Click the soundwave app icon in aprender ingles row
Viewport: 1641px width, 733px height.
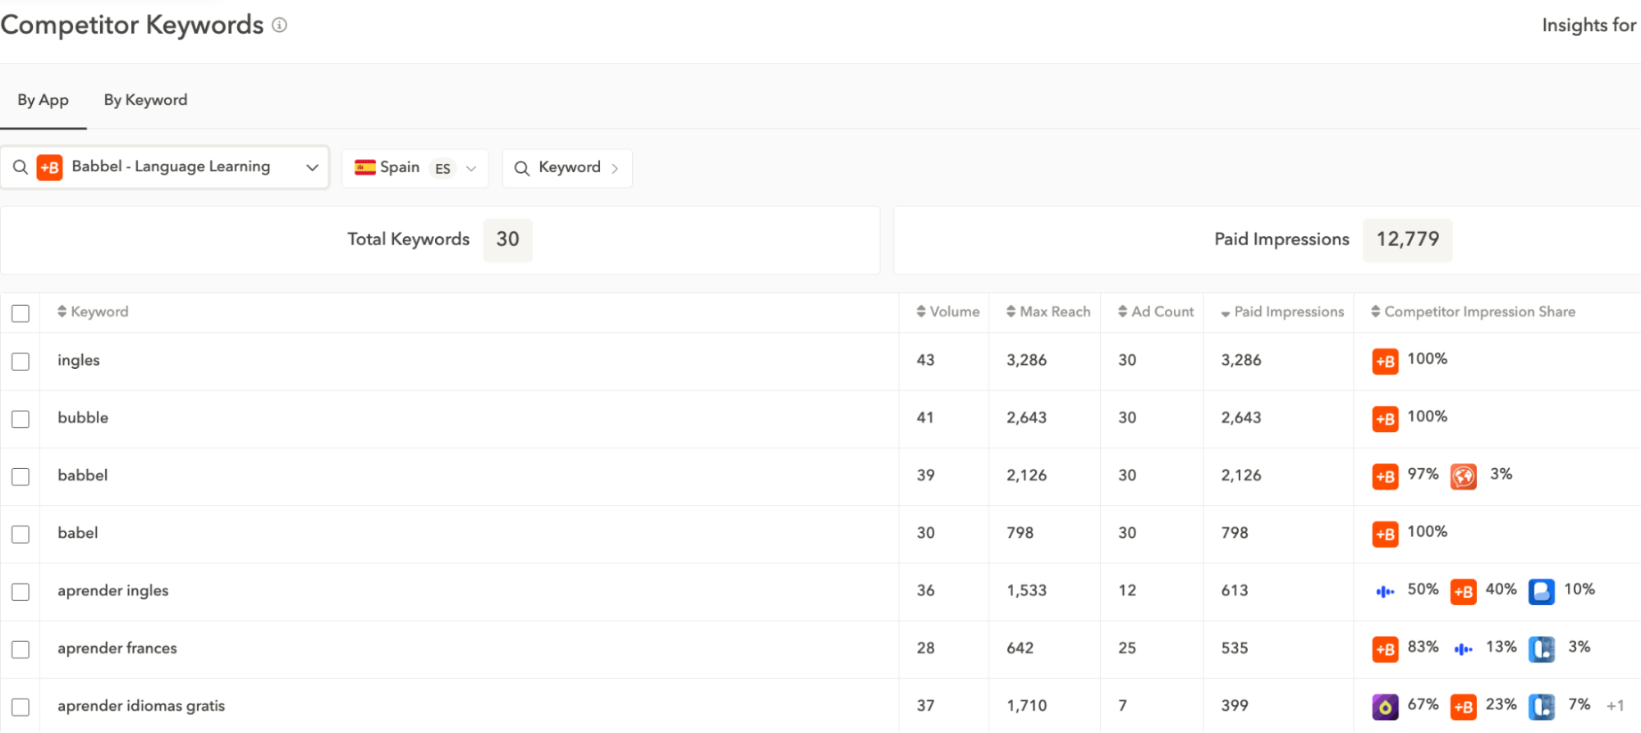tap(1385, 591)
